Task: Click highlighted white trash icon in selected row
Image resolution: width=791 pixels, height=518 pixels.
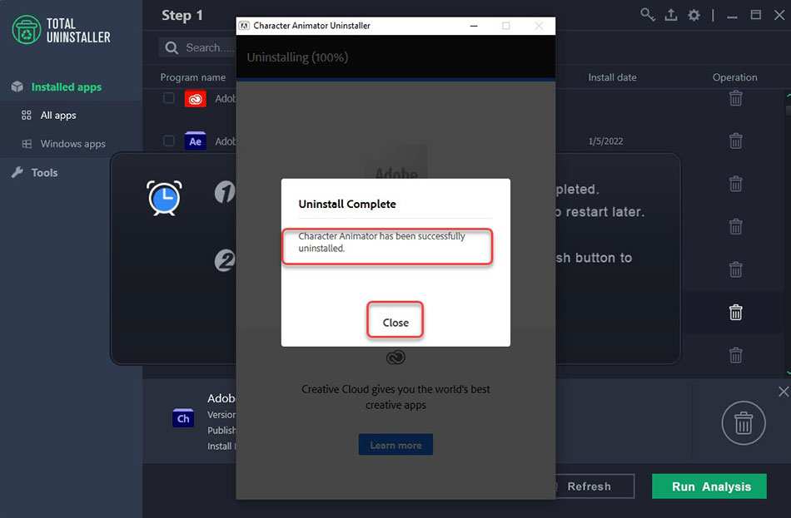Action: (735, 313)
